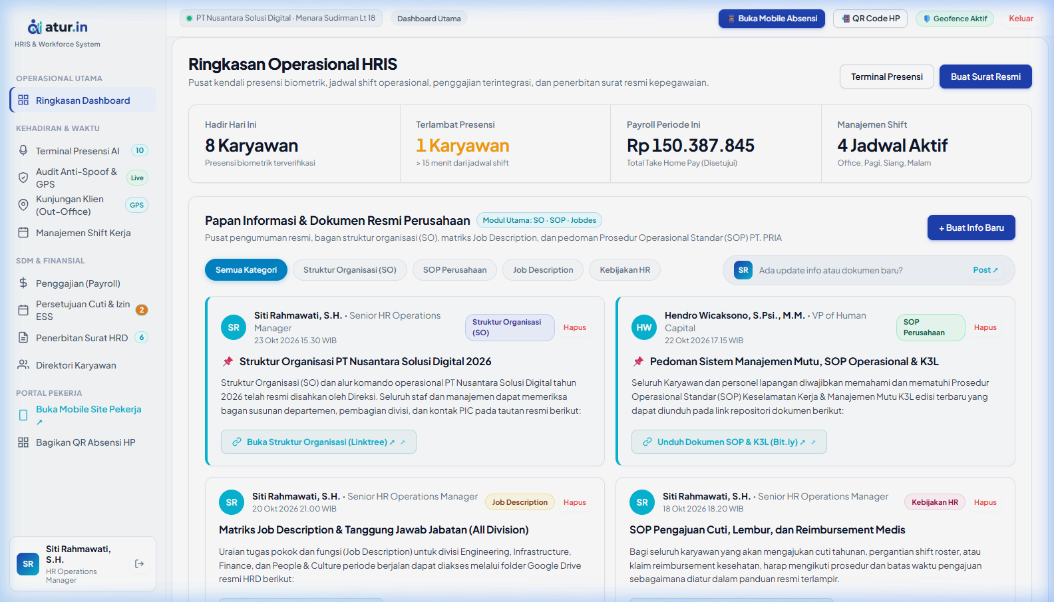Open Penggajian (Payroll) in sidebar

83,283
